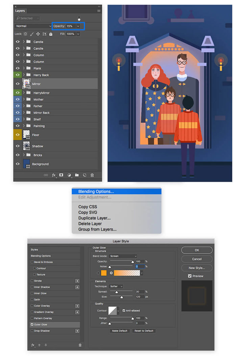Click OK in Layer Style dialog
This screenshot has height=359, width=245.
click(197, 250)
